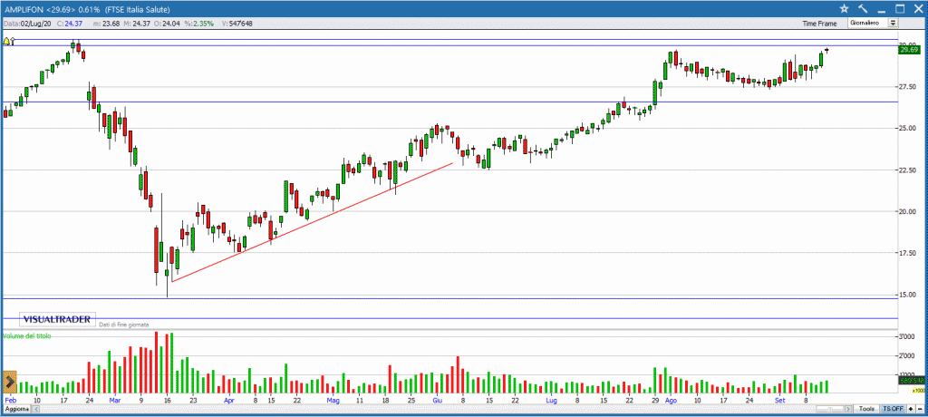
Task: Click the 17.50 price axis label
Action: coord(908,253)
